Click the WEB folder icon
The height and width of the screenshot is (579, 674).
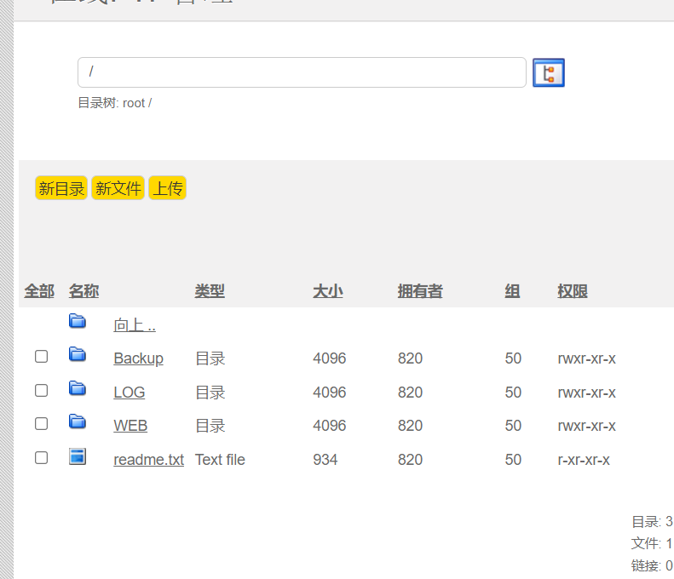[78, 421]
